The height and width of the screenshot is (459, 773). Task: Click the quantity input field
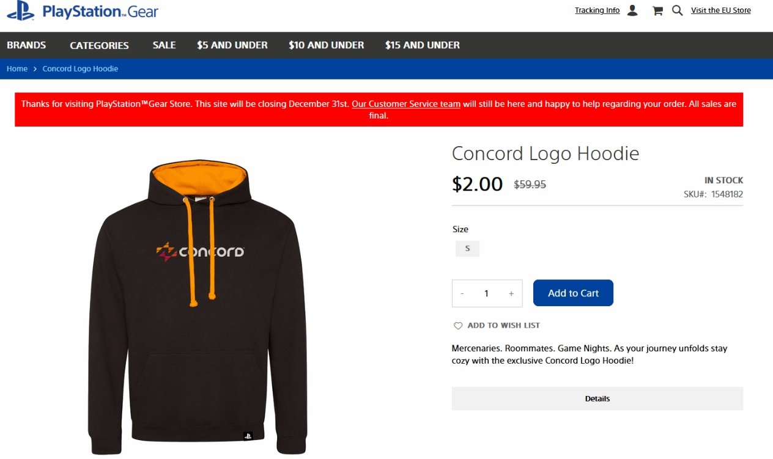tap(487, 293)
